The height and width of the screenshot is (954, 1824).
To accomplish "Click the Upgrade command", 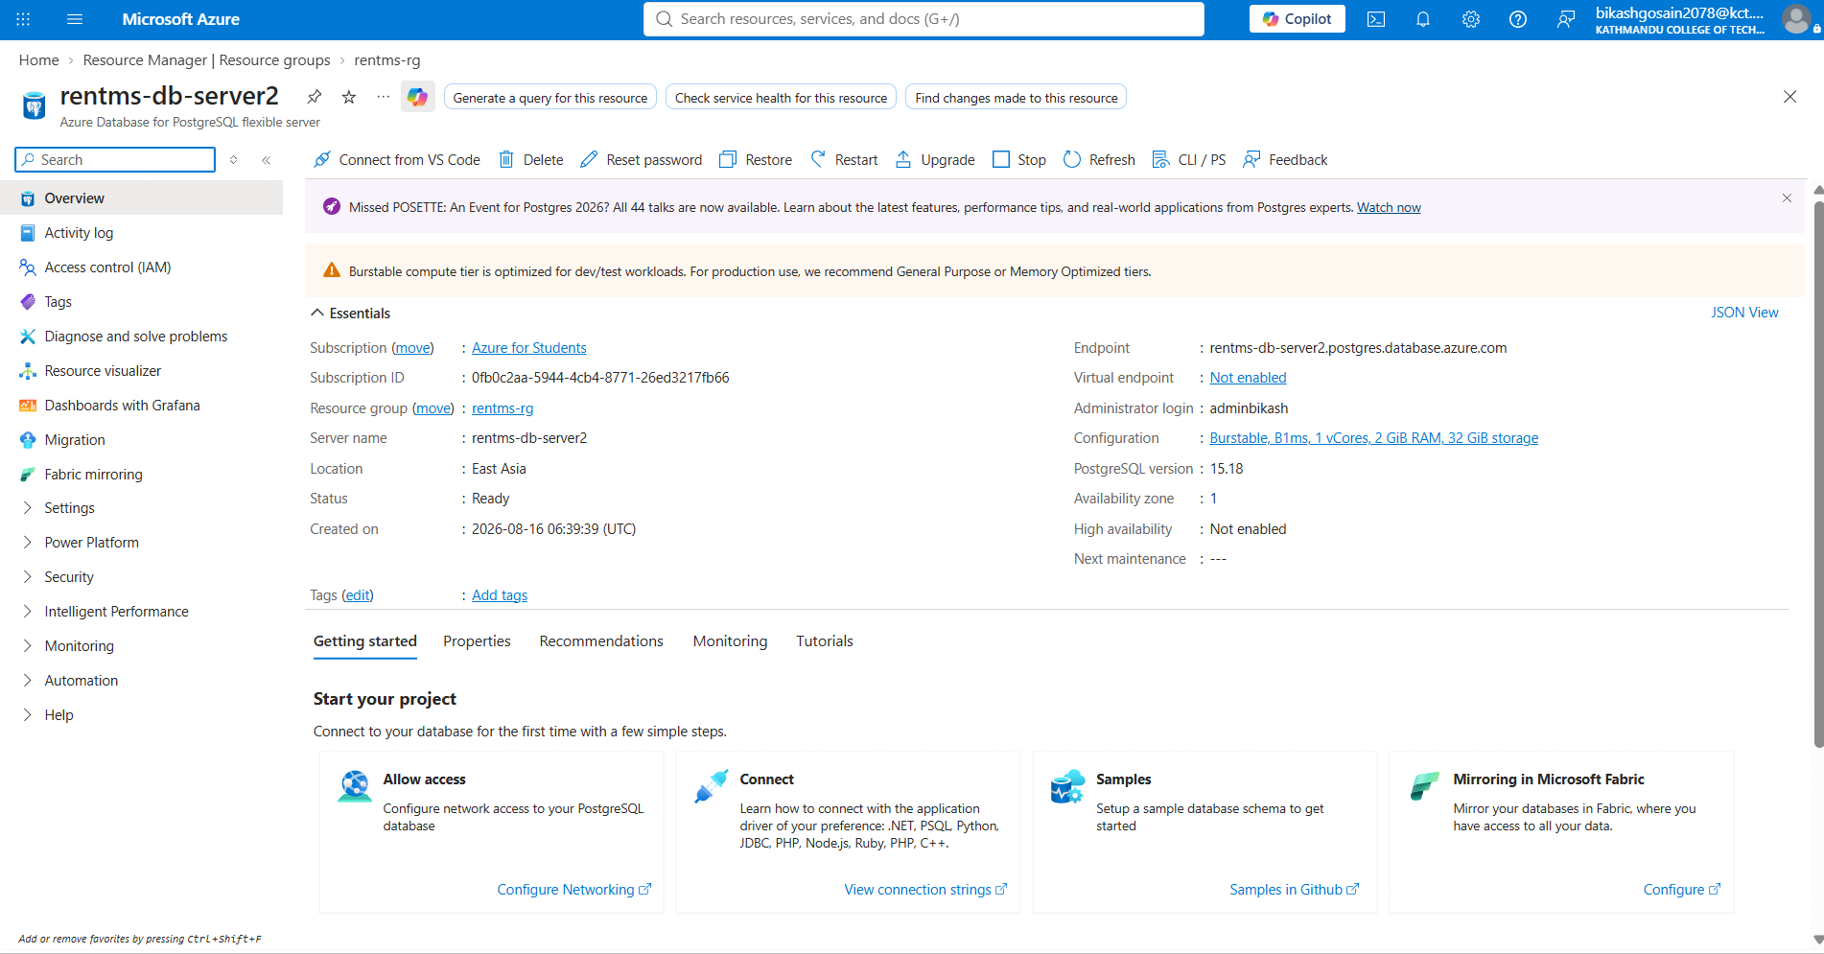I will 935,160.
